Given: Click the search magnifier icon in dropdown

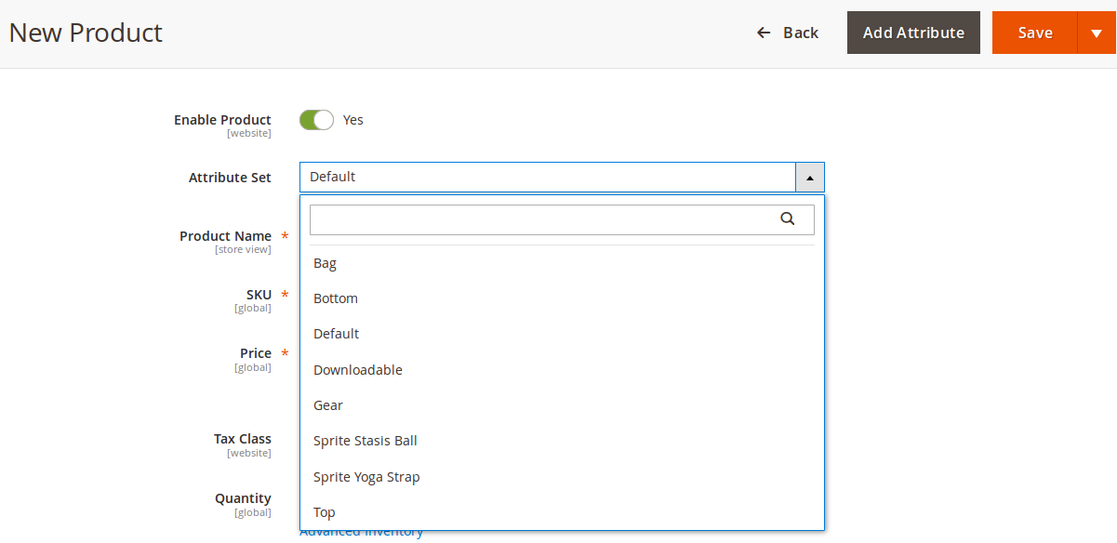Looking at the screenshot, I should click(x=787, y=219).
